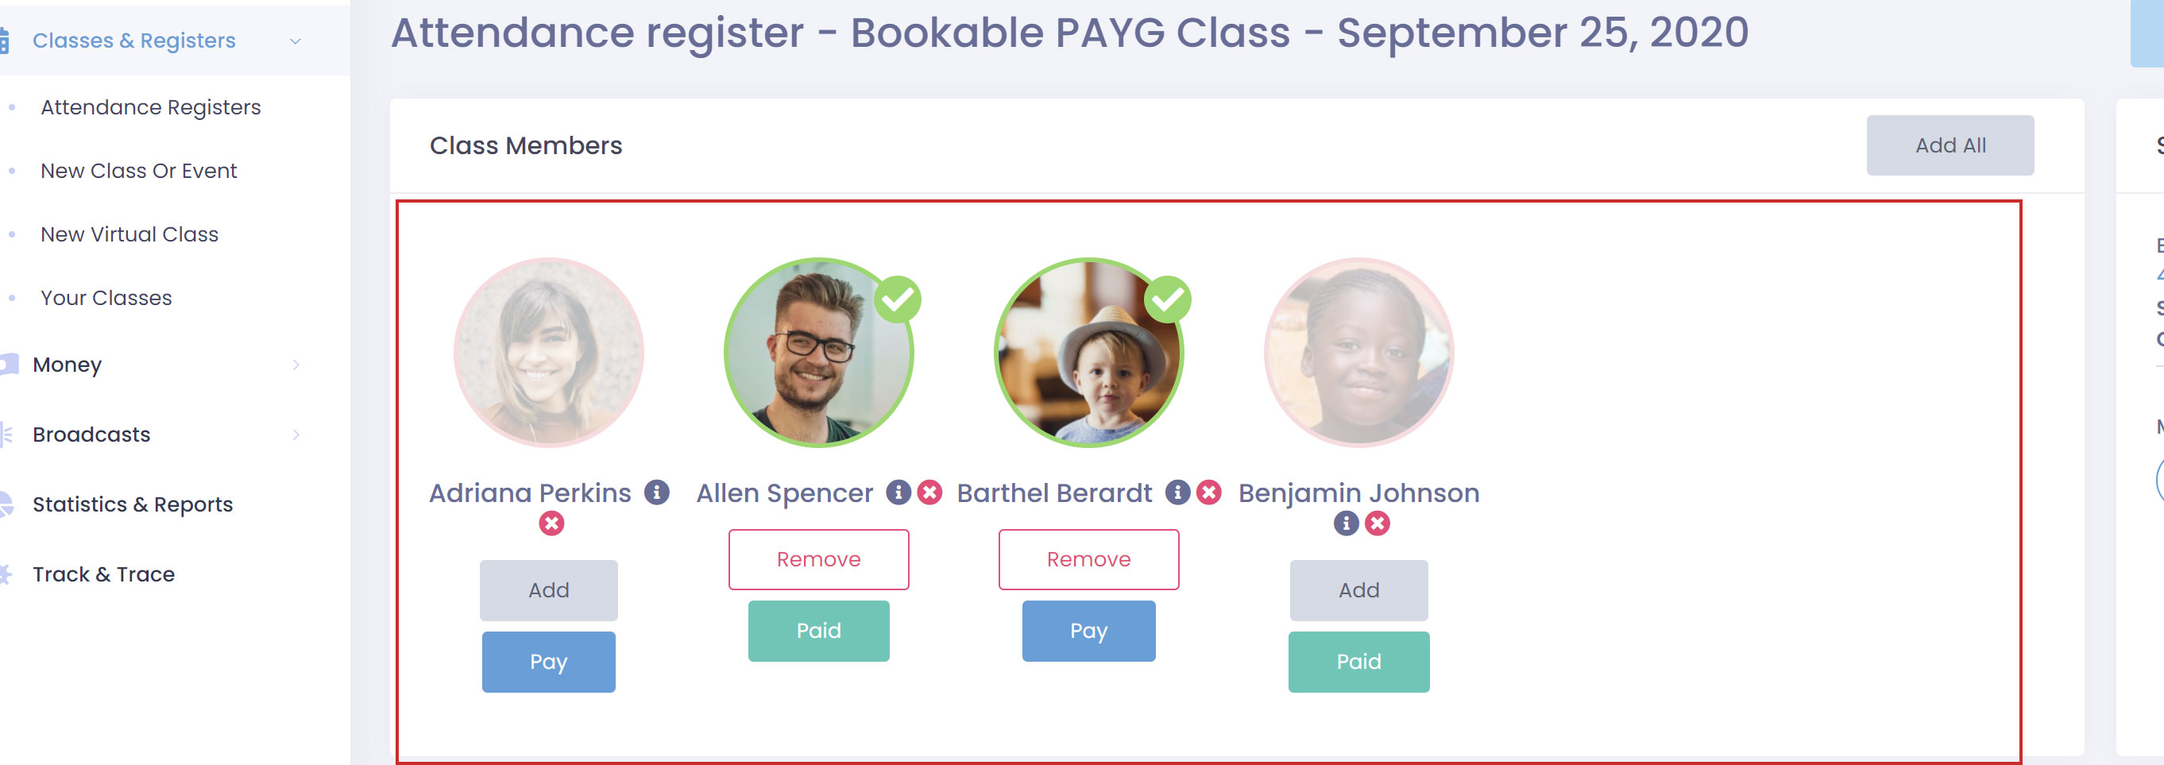Open info icon beside Barthel Berardt

1177,492
